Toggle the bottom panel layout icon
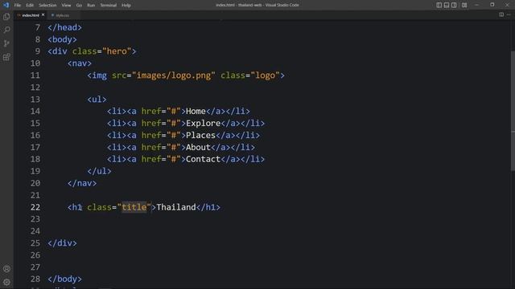 pos(447,5)
